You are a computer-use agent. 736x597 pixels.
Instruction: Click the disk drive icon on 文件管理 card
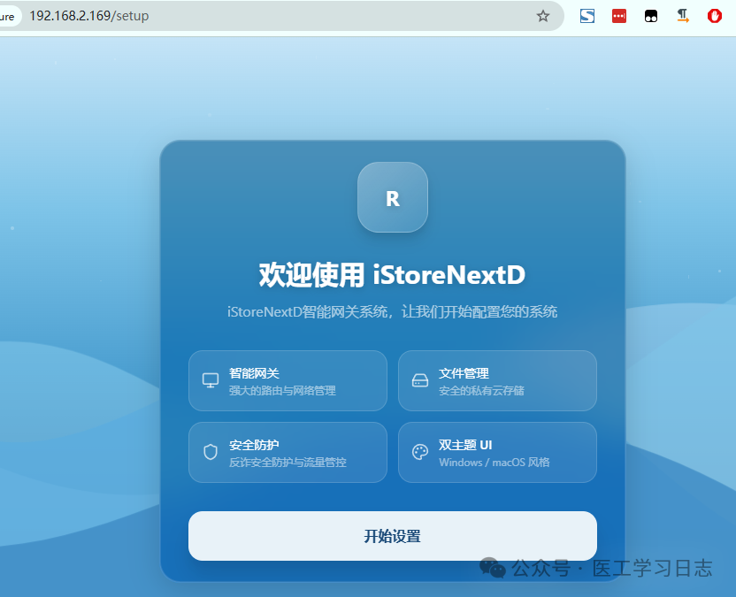point(420,380)
